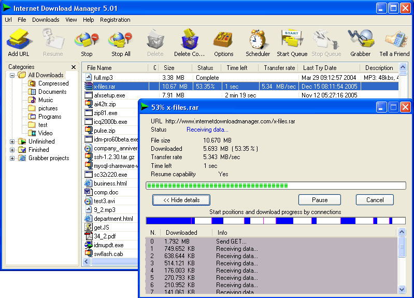Click the Hide details button
Screen dimensions: 414x298
tap(181, 200)
